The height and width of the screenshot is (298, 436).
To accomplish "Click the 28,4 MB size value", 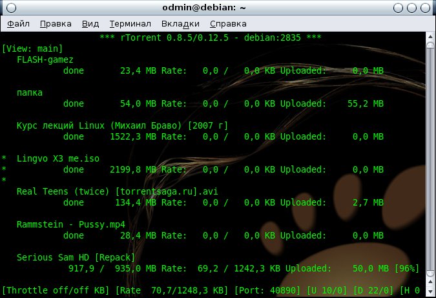I will [x=138, y=235].
